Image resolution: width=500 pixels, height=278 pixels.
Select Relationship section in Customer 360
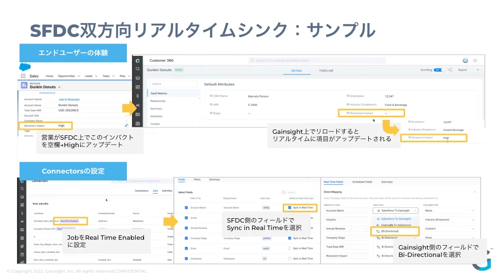(x=158, y=101)
